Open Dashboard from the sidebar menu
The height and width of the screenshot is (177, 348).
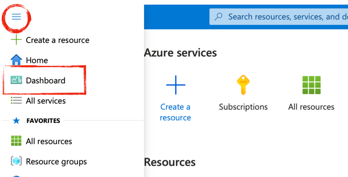click(x=45, y=81)
